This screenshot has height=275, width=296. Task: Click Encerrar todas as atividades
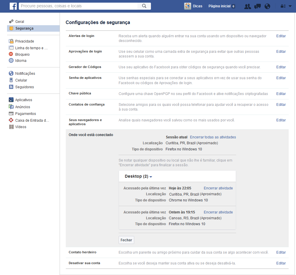[x=213, y=137]
